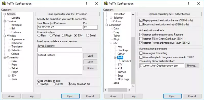
Task: Enable Allow agent forwarding
Action: click(141, 53)
